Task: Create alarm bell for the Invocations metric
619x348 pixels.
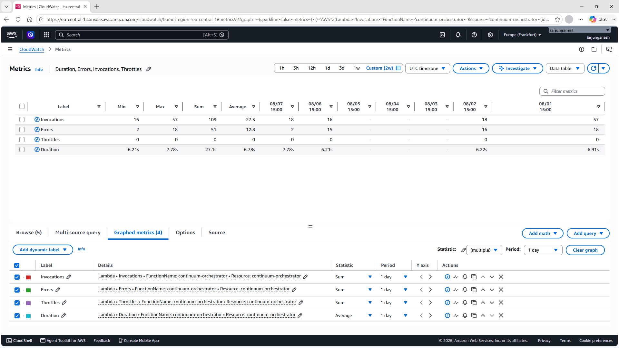Action: pyautogui.click(x=465, y=277)
